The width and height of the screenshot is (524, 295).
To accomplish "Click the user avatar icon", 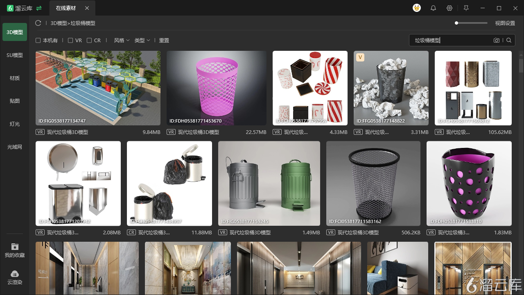I will point(417,8).
